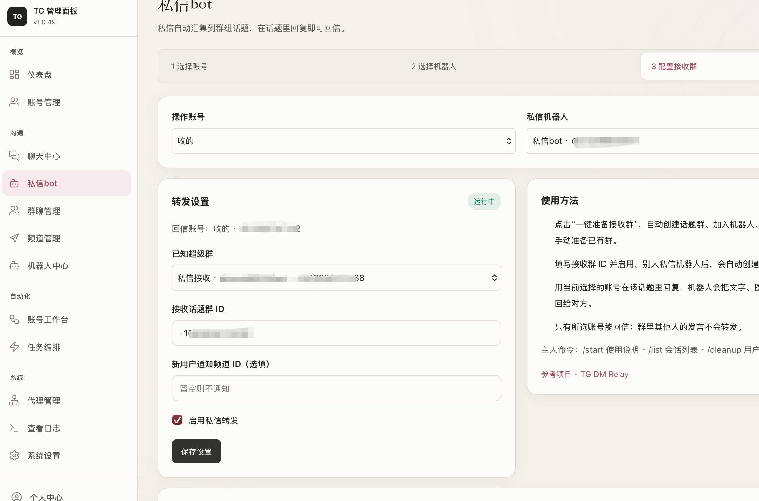The height and width of the screenshot is (501, 759).
Task: Open the 私信机器人 selector
Action: point(643,141)
